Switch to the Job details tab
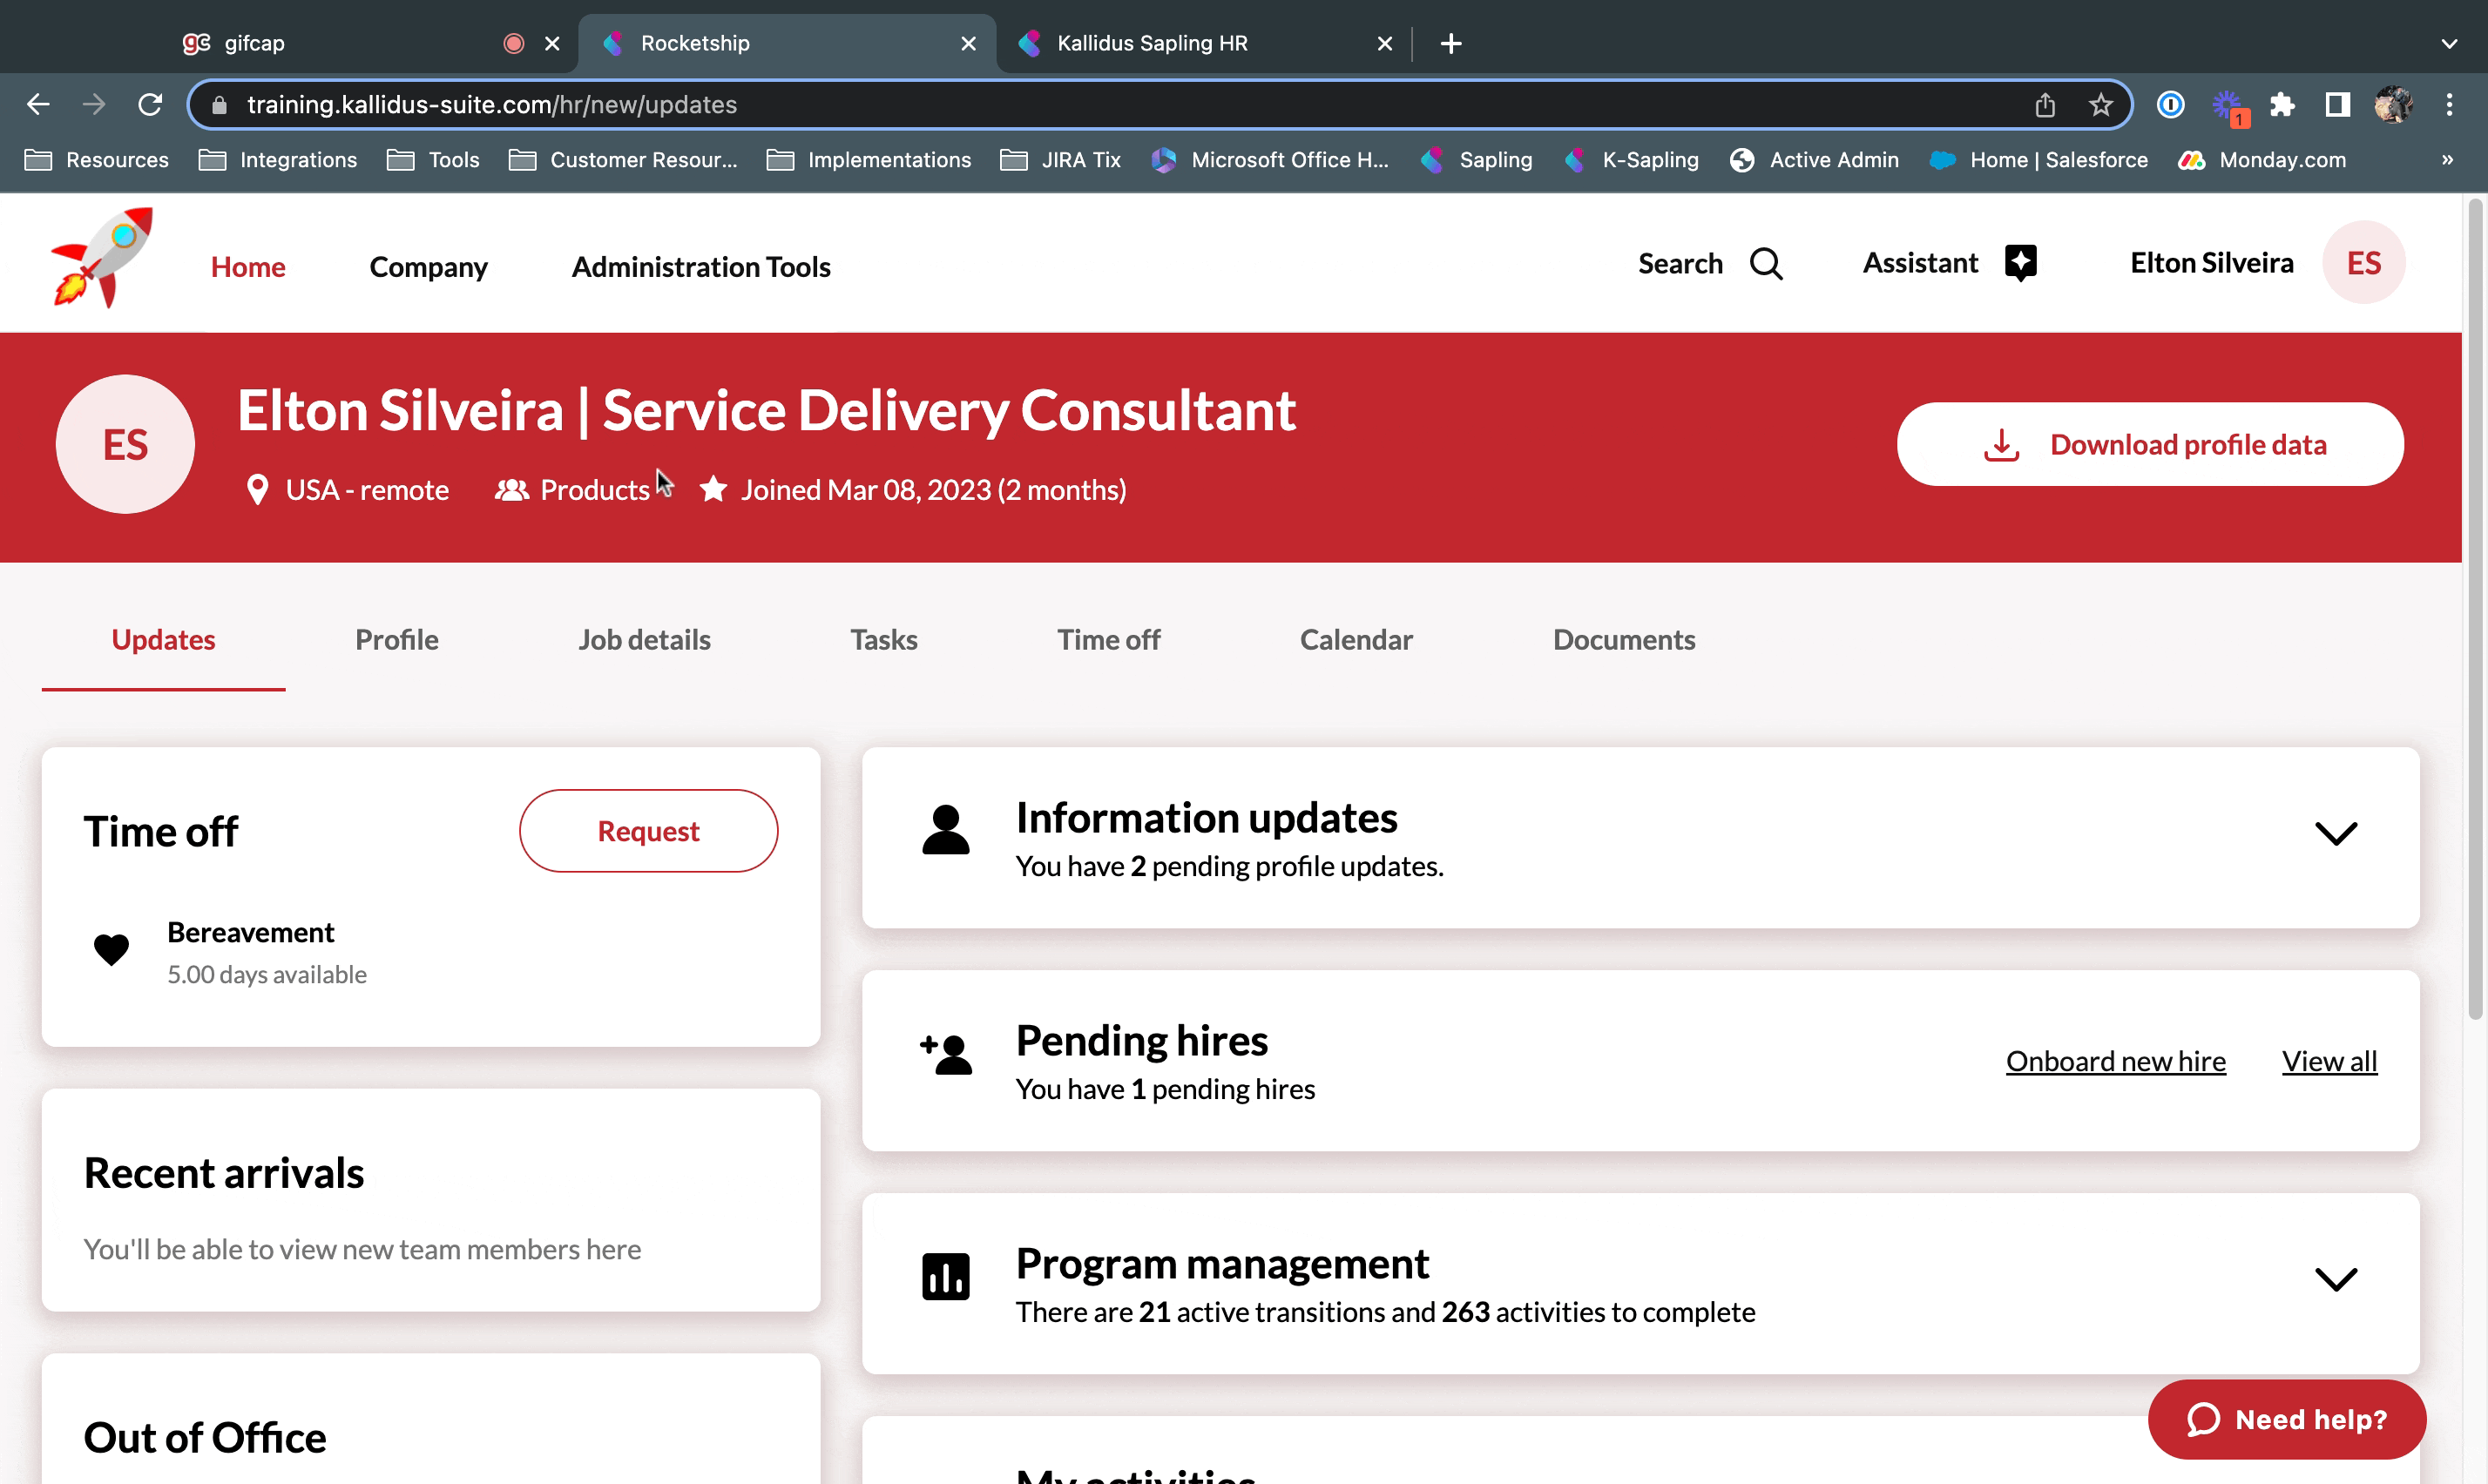 point(644,640)
